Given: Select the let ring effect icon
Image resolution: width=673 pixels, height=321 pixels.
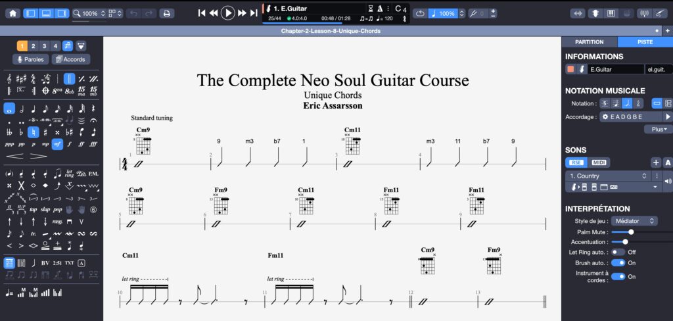Looking at the screenshot, I should 69,174.
